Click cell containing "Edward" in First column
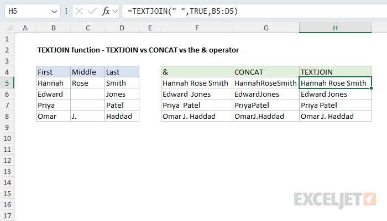 pyautogui.click(x=53, y=94)
